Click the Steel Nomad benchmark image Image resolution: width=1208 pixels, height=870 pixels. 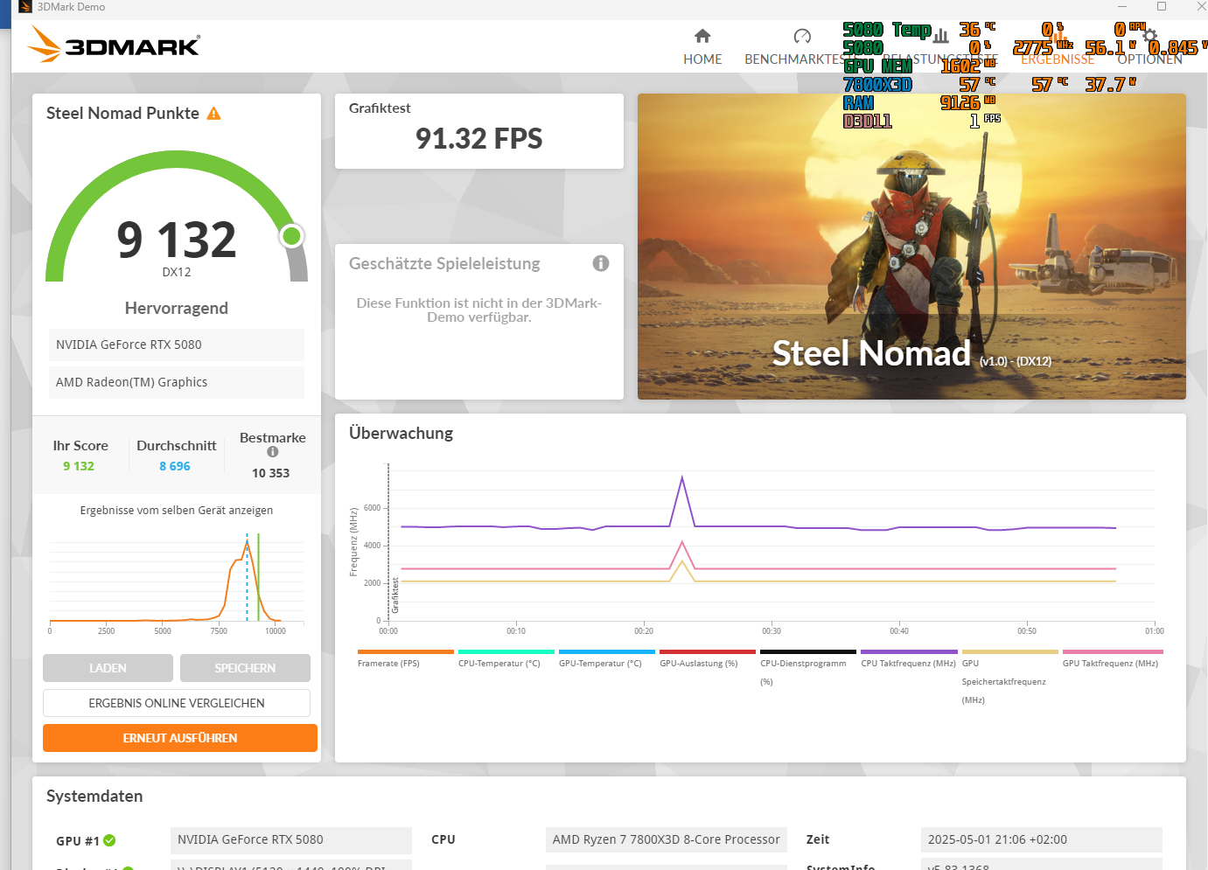tap(911, 247)
